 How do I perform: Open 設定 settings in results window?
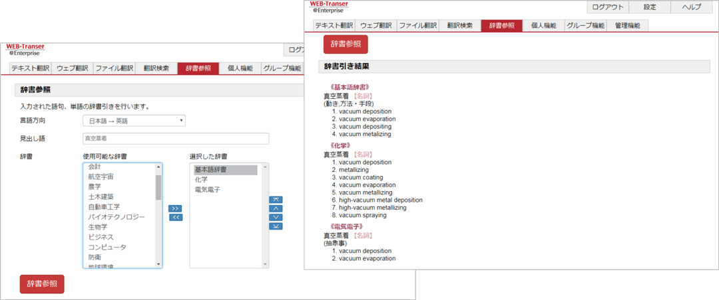(650, 7)
